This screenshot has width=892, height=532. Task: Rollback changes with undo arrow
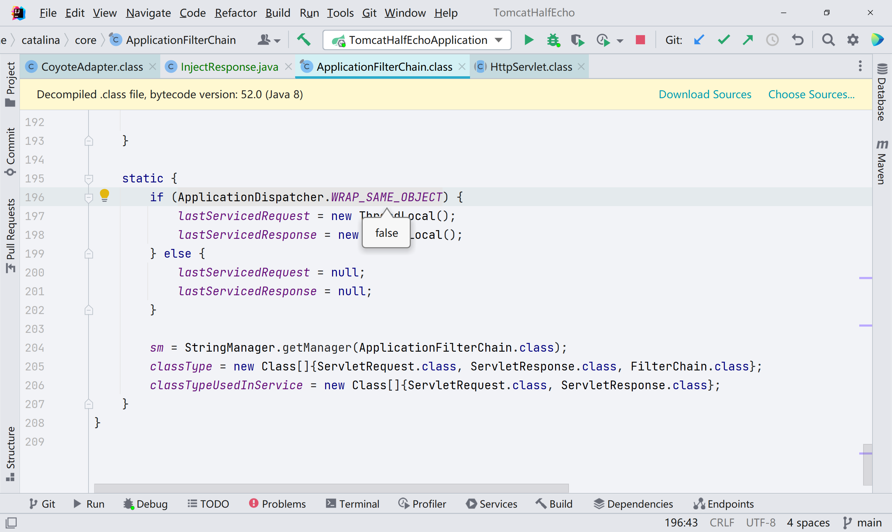[x=797, y=40]
